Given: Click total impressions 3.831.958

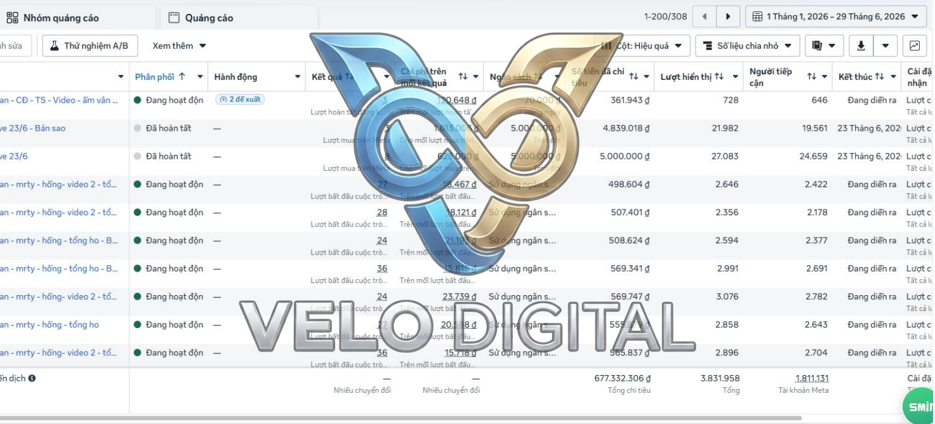Looking at the screenshot, I should pyautogui.click(x=720, y=378).
